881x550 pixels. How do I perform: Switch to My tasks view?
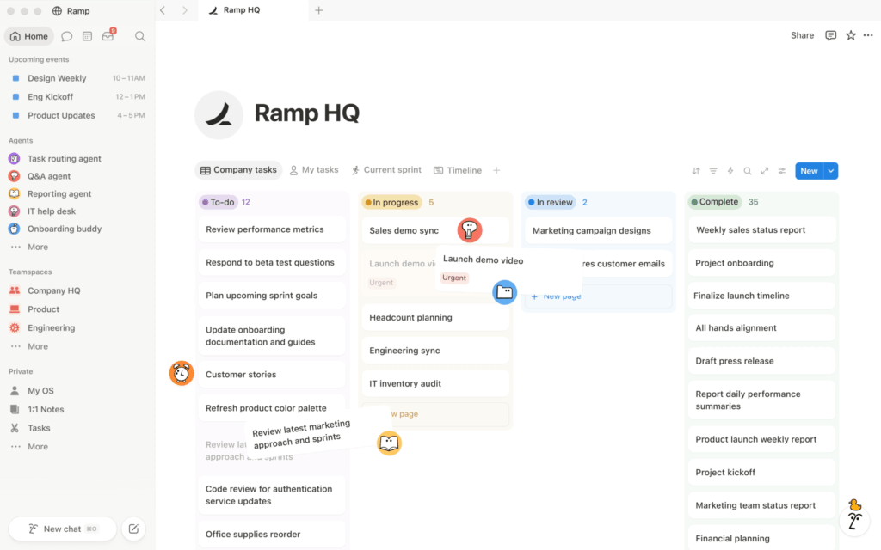pyautogui.click(x=314, y=170)
